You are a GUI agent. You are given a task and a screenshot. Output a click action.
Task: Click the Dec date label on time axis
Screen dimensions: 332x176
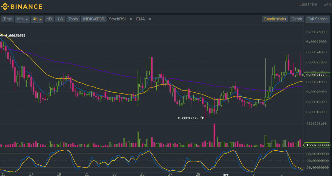225,174
